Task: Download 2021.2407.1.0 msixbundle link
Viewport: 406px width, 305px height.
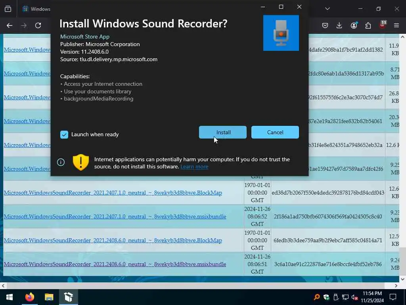Action: pos(115,216)
